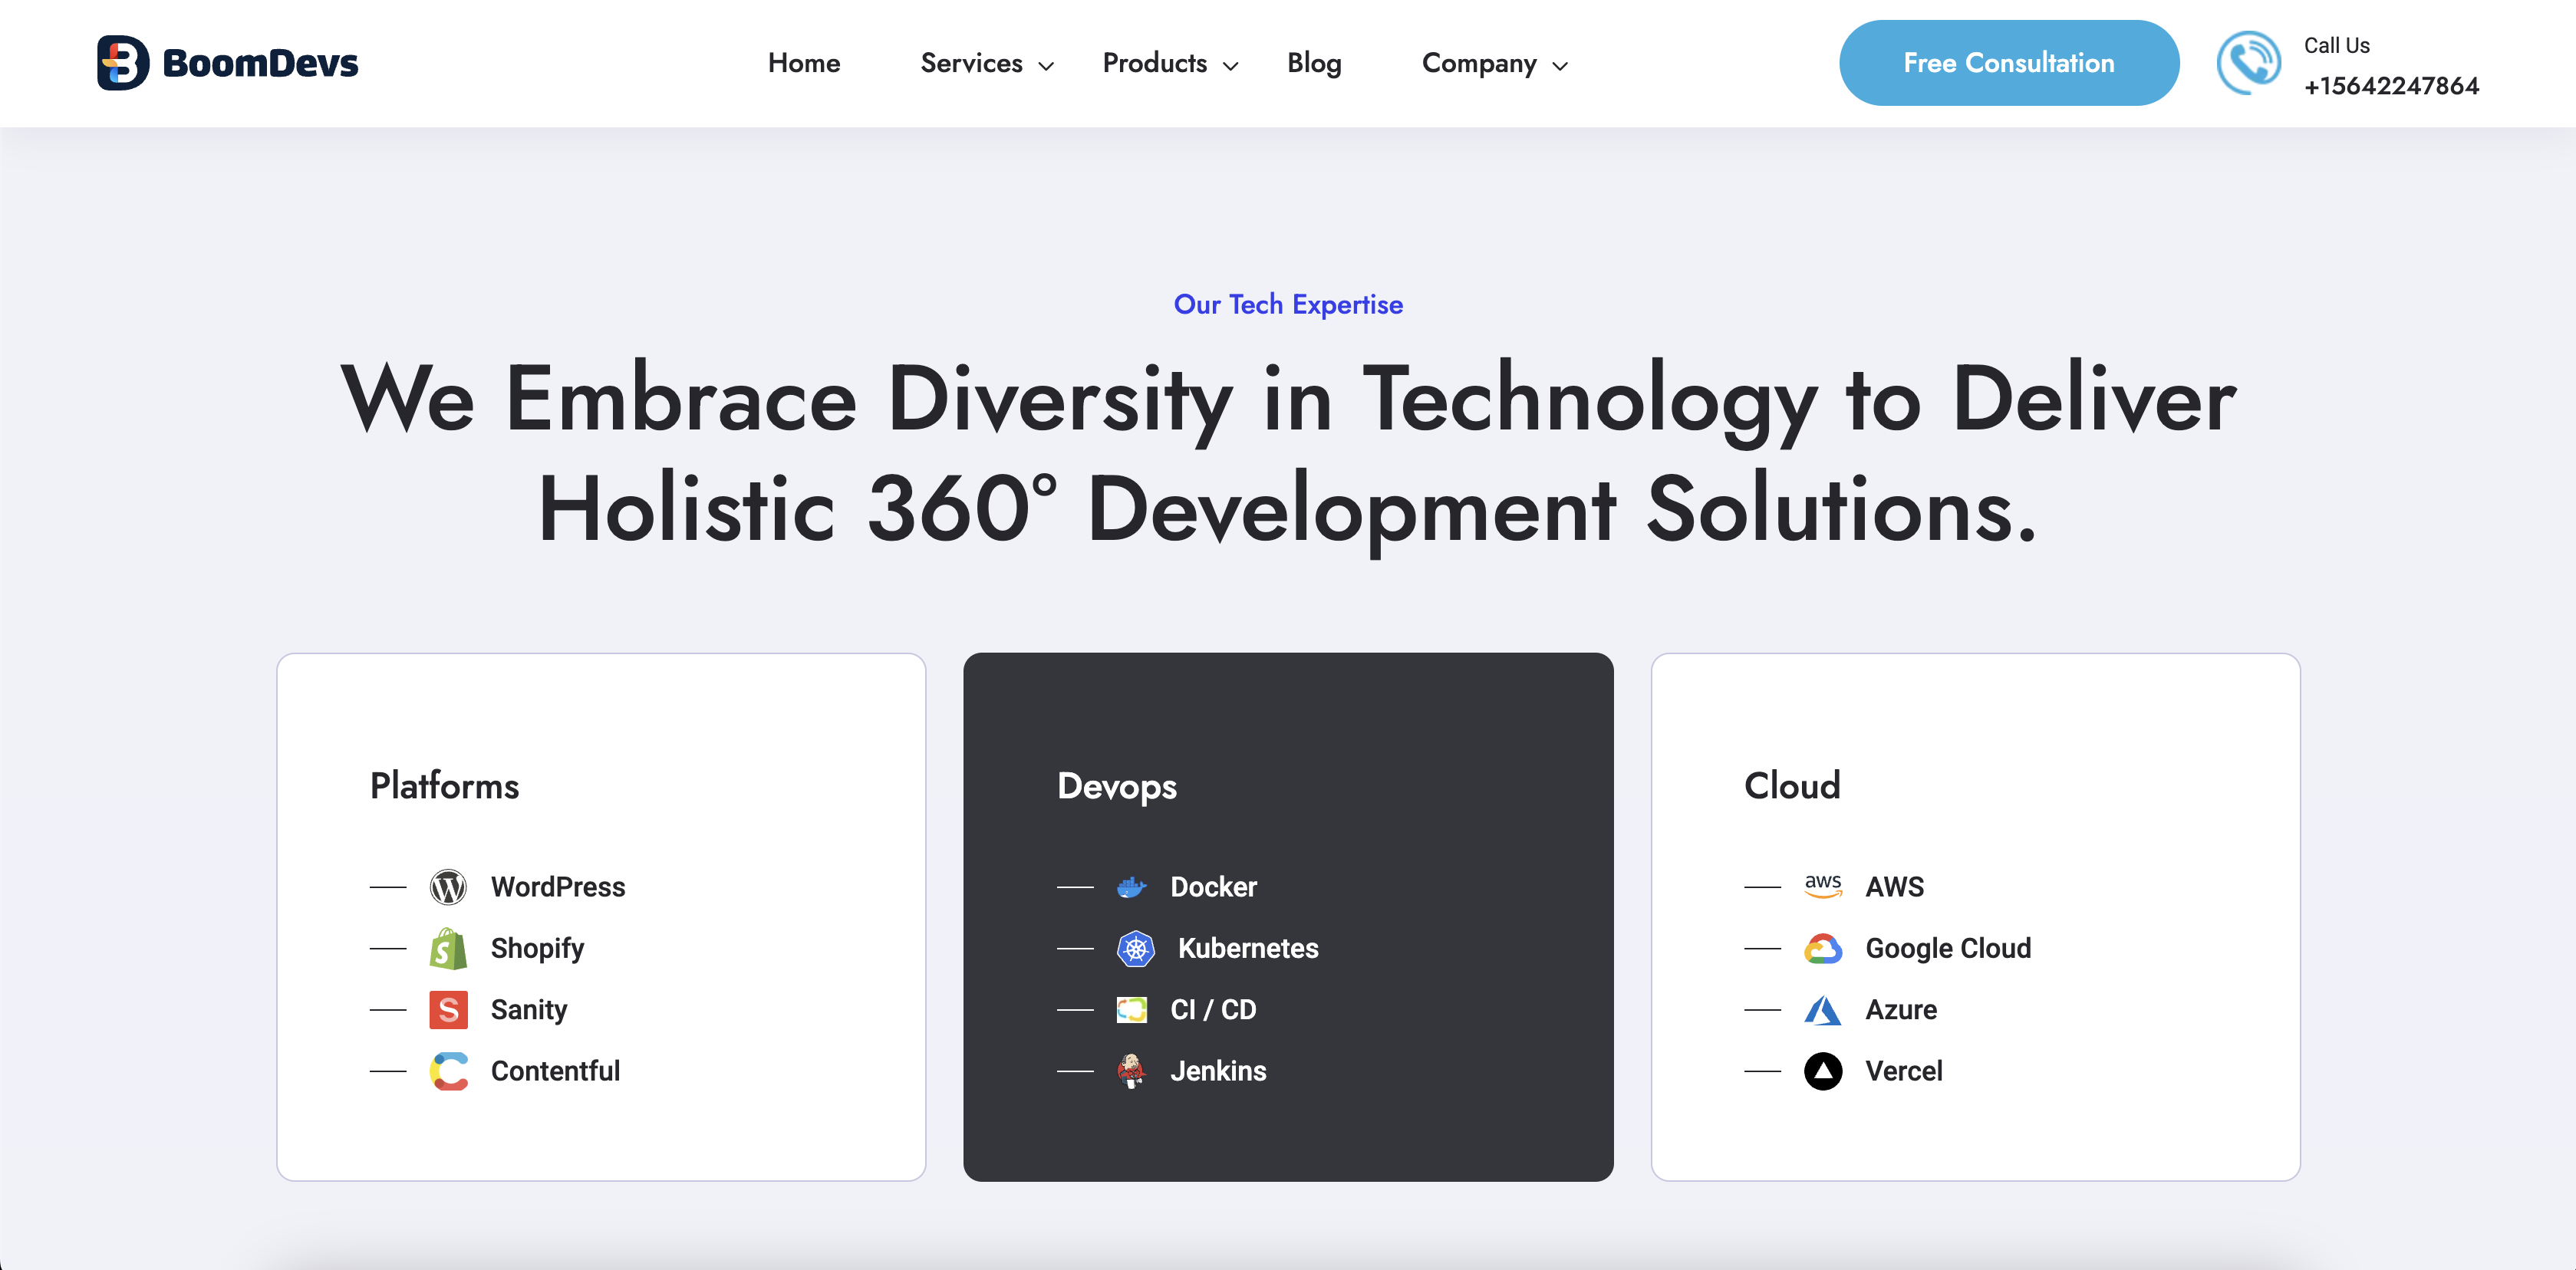Click the Call Us label
2576x1270 pixels.
pyautogui.click(x=2337, y=45)
